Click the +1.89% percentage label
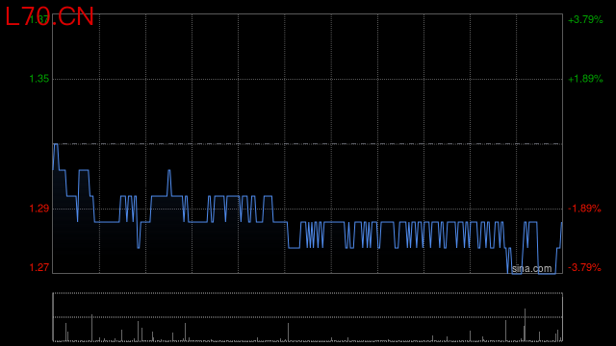Screen dimensions: 616x346 585,79
